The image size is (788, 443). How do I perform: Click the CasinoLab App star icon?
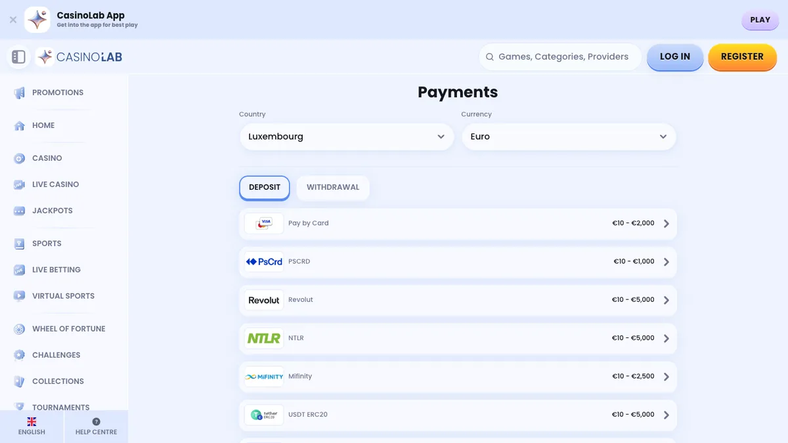click(37, 20)
